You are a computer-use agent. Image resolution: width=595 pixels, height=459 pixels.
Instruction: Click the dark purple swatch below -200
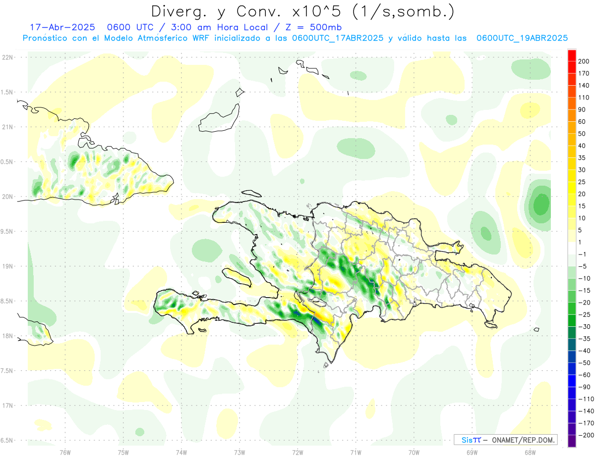click(x=572, y=441)
